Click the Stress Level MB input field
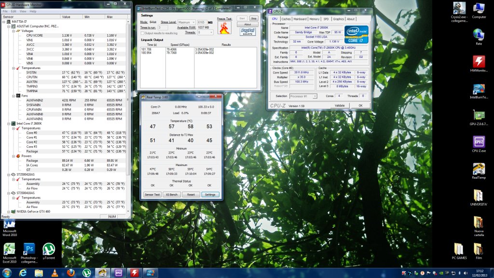Viewport: 494px width, 278px height. tap(202, 22)
